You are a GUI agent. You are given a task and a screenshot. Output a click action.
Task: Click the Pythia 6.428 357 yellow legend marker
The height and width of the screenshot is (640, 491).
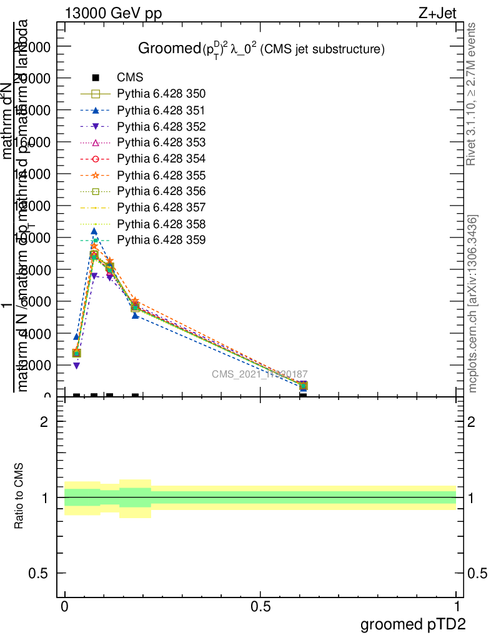click(96, 207)
